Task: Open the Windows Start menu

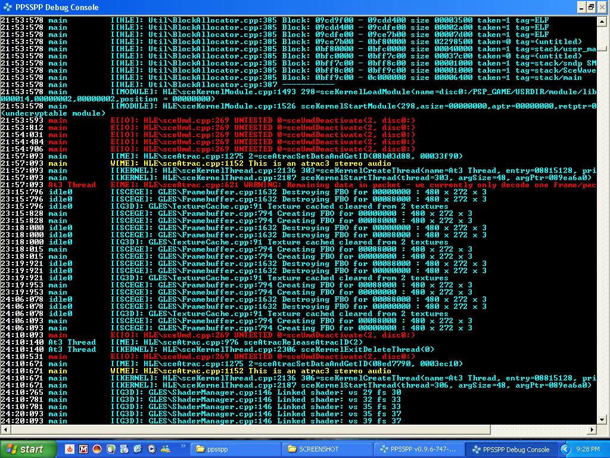Action: (28, 449)
